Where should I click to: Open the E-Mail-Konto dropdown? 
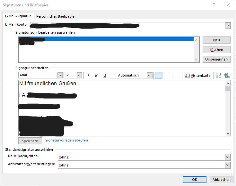coord(228,26)
